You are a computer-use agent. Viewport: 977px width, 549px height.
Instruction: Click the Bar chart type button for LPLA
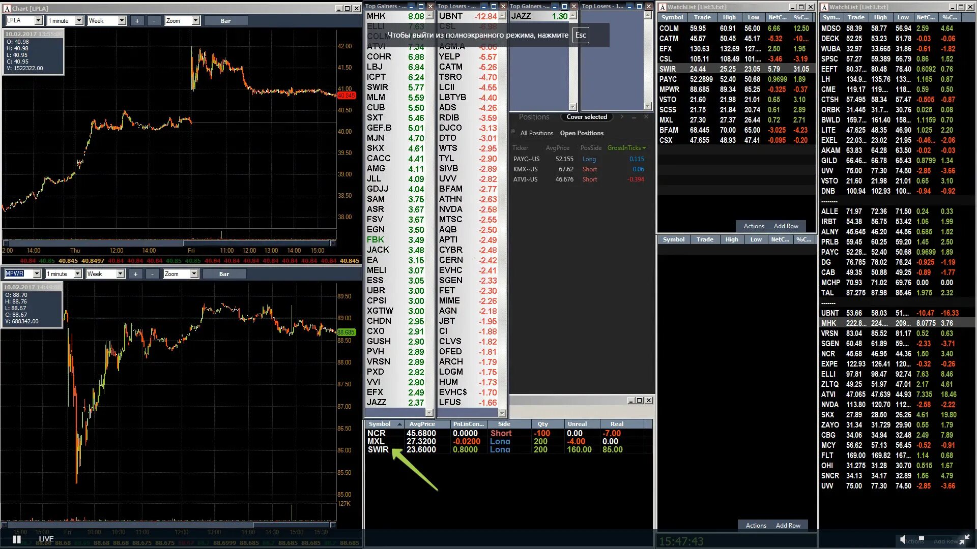click(x=225, y=21)
